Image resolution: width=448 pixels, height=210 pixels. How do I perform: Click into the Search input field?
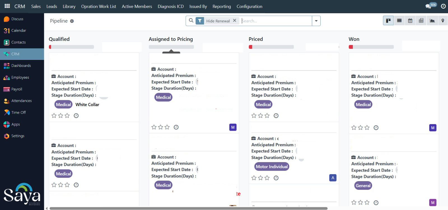pyautogui.click(x=276, y=21)
